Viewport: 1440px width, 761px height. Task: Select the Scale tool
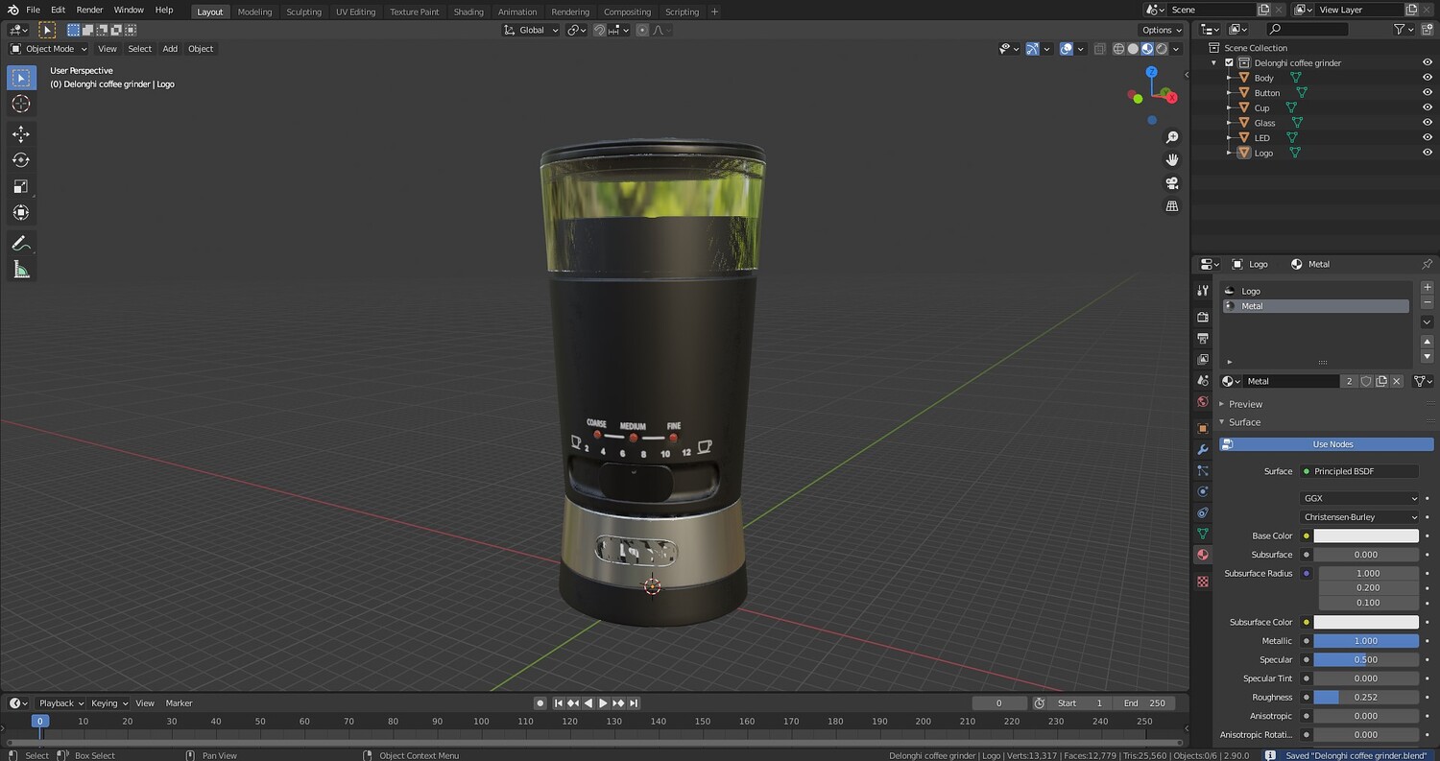21,186
